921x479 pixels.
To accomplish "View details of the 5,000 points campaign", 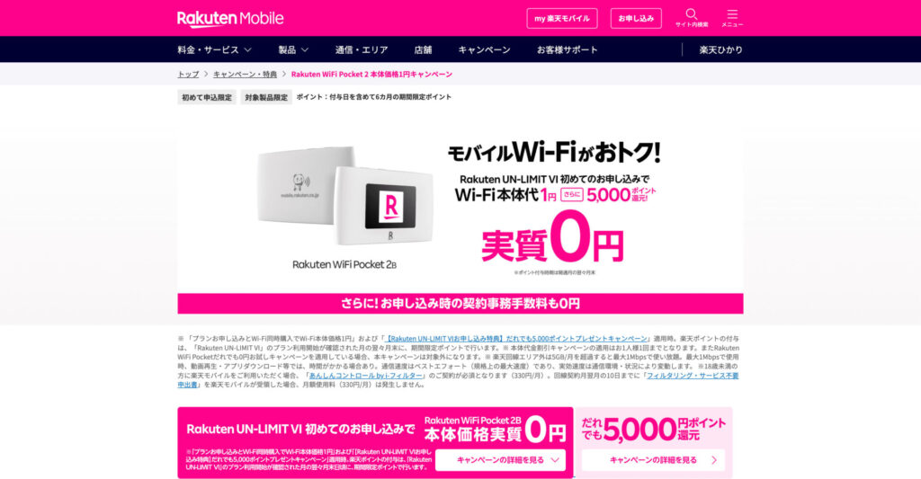I will pyautogui.click(x=653, y=460).
